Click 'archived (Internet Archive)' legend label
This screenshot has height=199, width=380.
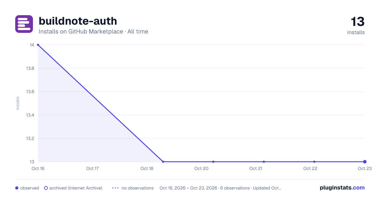coord(76,188)
